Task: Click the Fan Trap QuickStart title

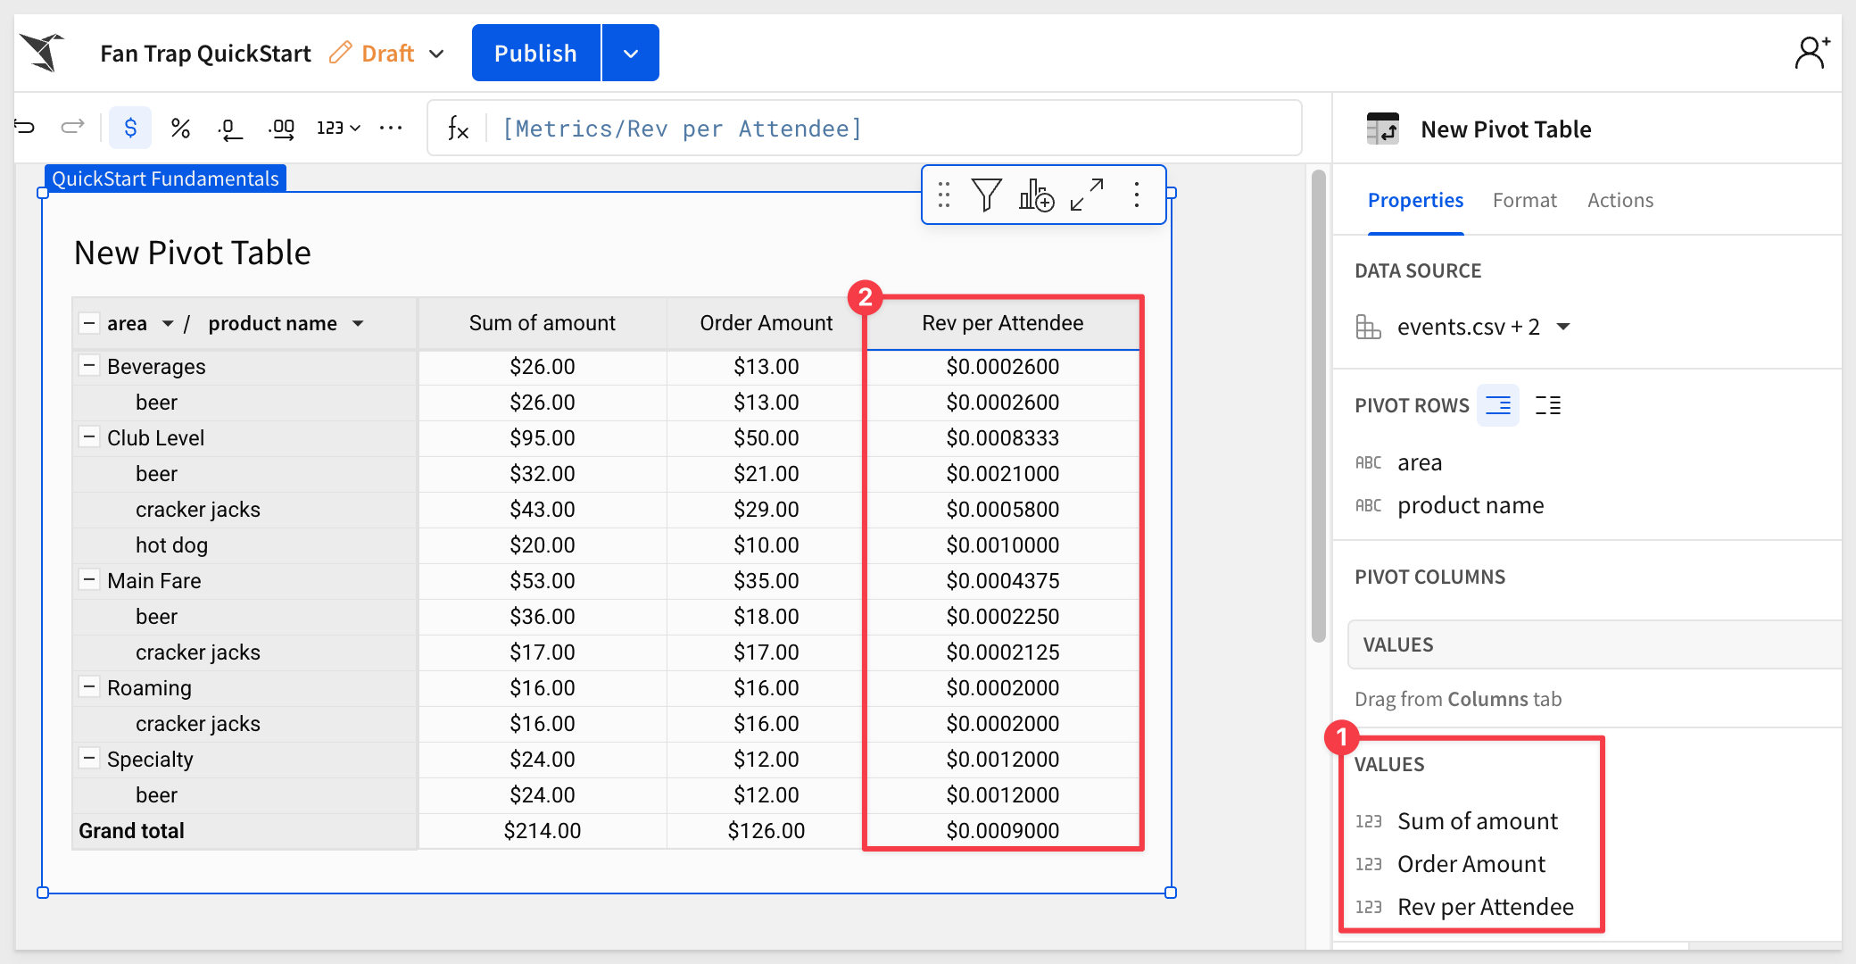Action: [205, 53]
